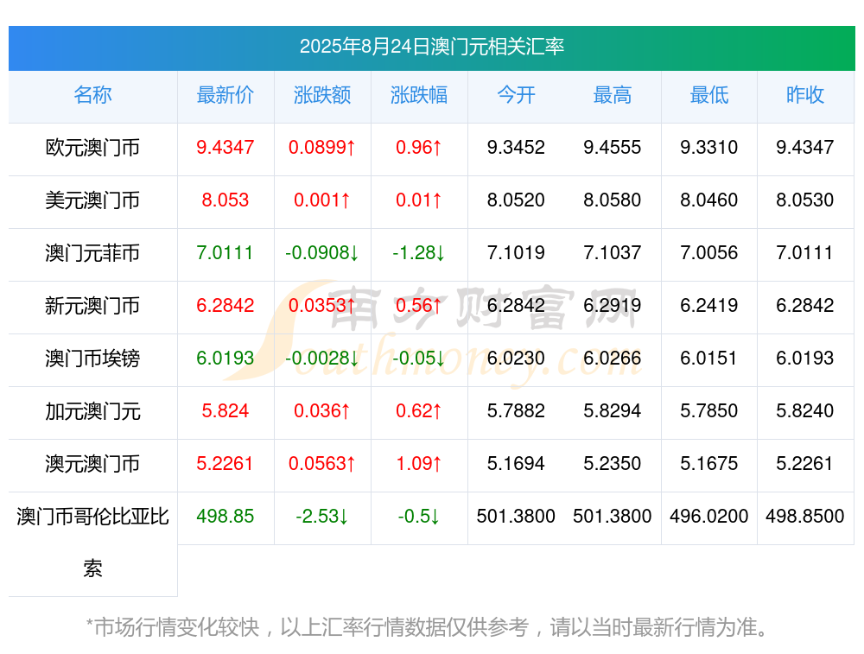Click opening price 5.1694
The height and width of the screenshot is (654, 864).
(516, 463)
